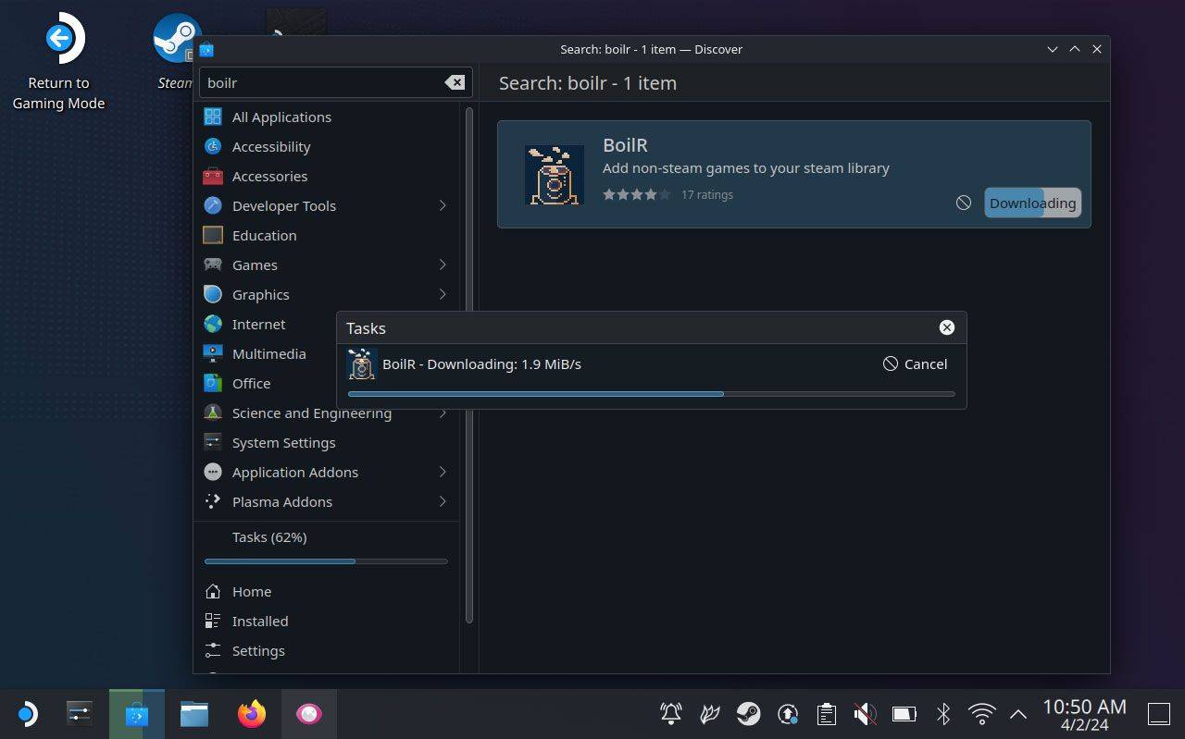Expand the Plasma Addons arrow
The image size is (1185, 739).
click(x=443, y=501)
